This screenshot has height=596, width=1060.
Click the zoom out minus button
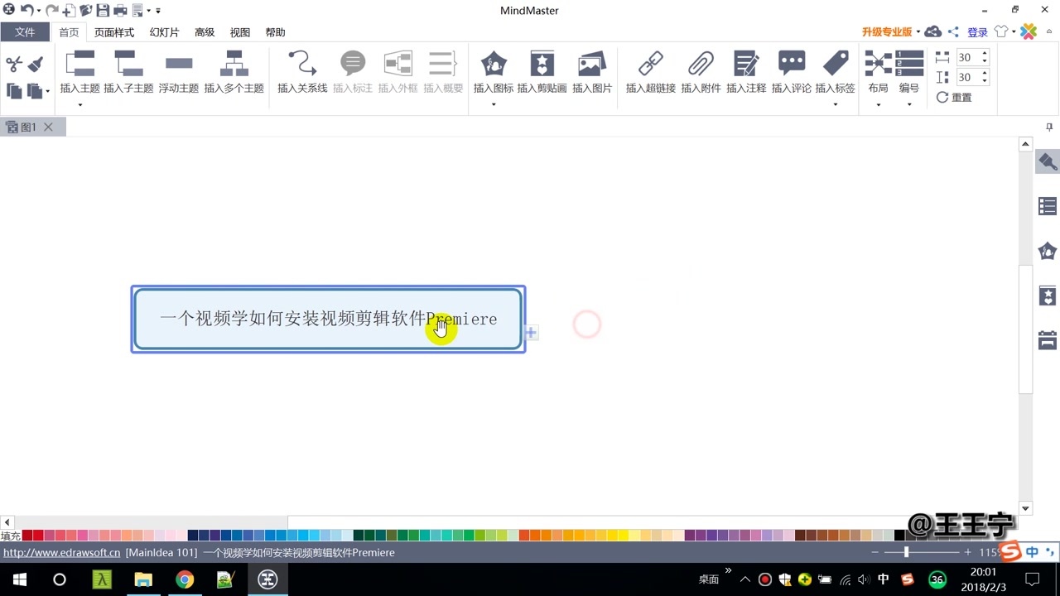pos(875,552)
